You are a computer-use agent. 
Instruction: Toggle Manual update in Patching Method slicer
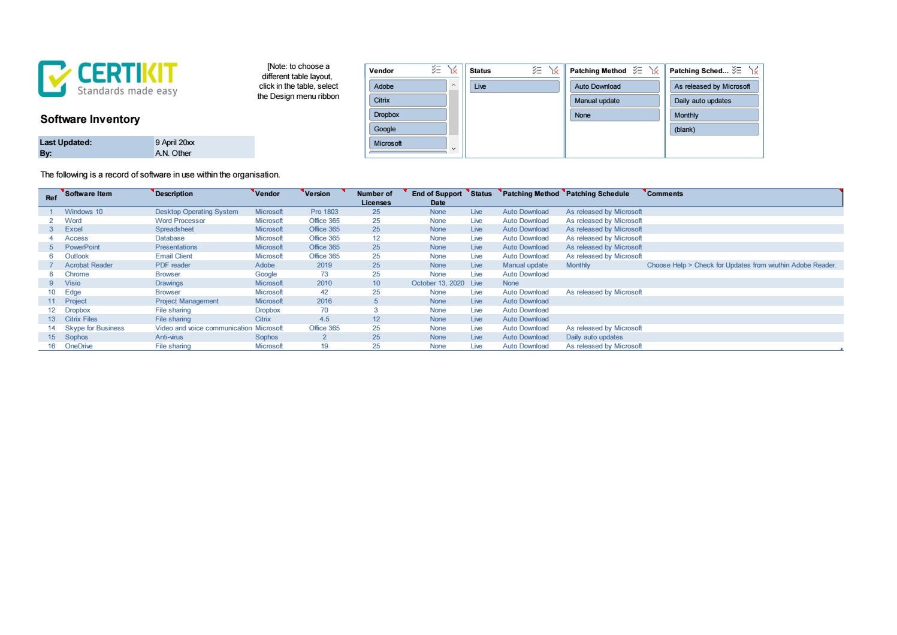point(614,101)
